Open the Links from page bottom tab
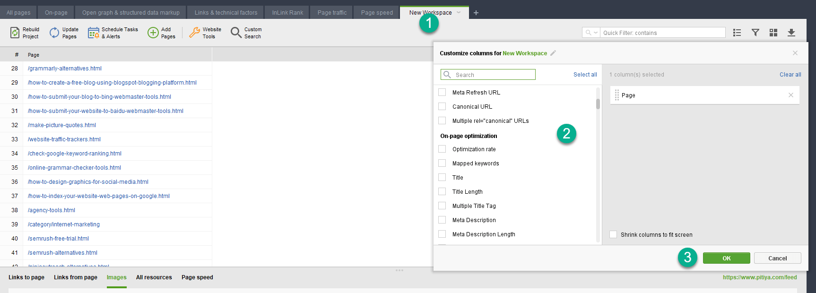The width and height of the screenshot is (816, 293). 76,277
